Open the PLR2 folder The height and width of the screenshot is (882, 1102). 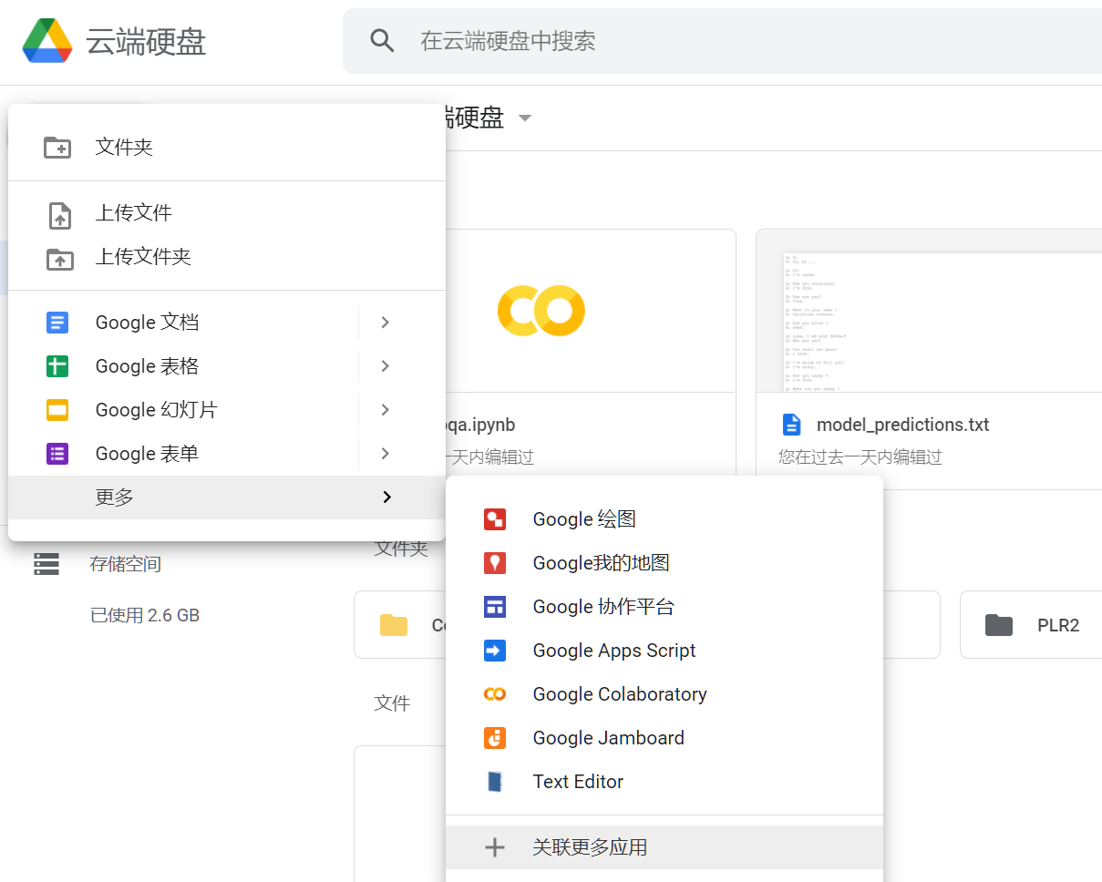pyautogui.click(x=1031, y=625)
